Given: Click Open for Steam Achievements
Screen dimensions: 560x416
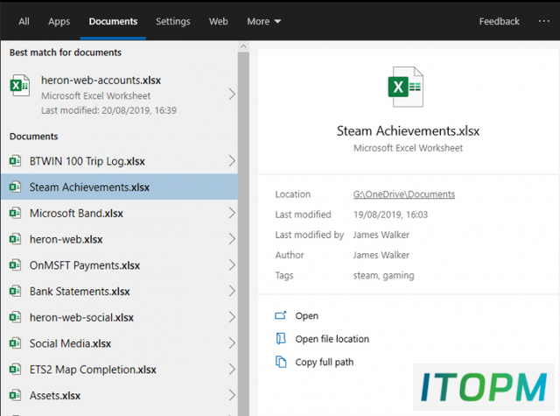Looking at the screenshot, I should (306, 316).
